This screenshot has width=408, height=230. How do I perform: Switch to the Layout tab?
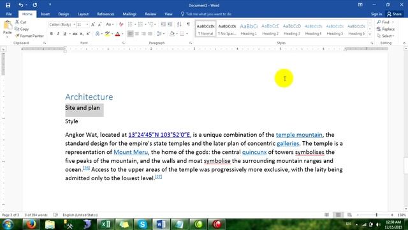(x=83, y=14)
